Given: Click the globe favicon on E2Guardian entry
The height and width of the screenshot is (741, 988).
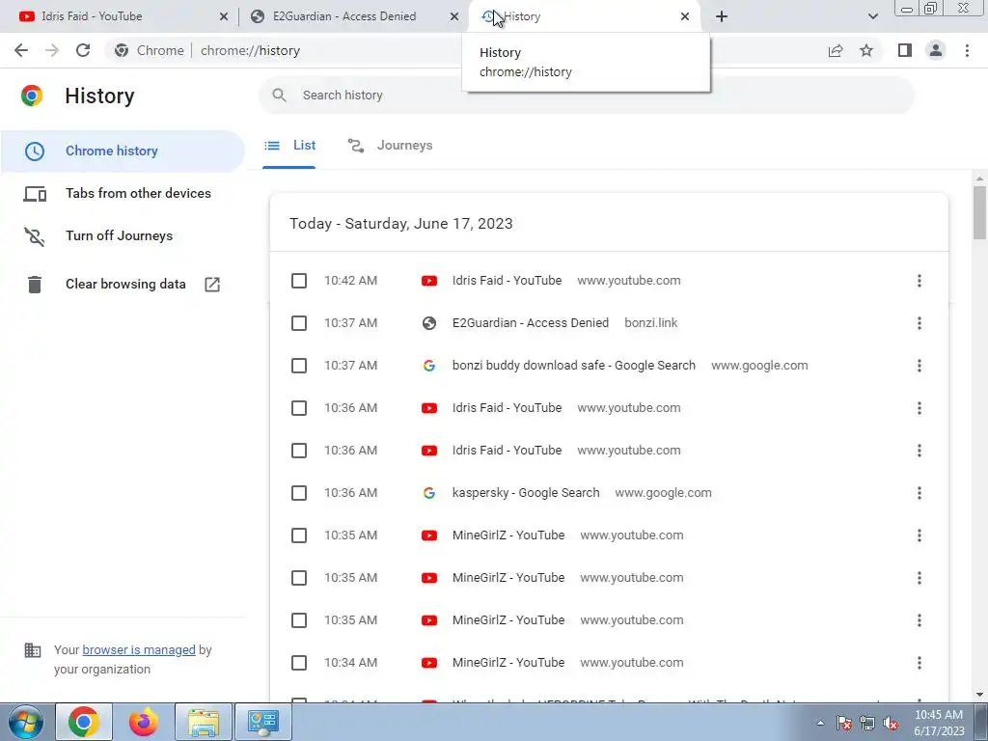Looking at the screenshot, I should point(429,323).
